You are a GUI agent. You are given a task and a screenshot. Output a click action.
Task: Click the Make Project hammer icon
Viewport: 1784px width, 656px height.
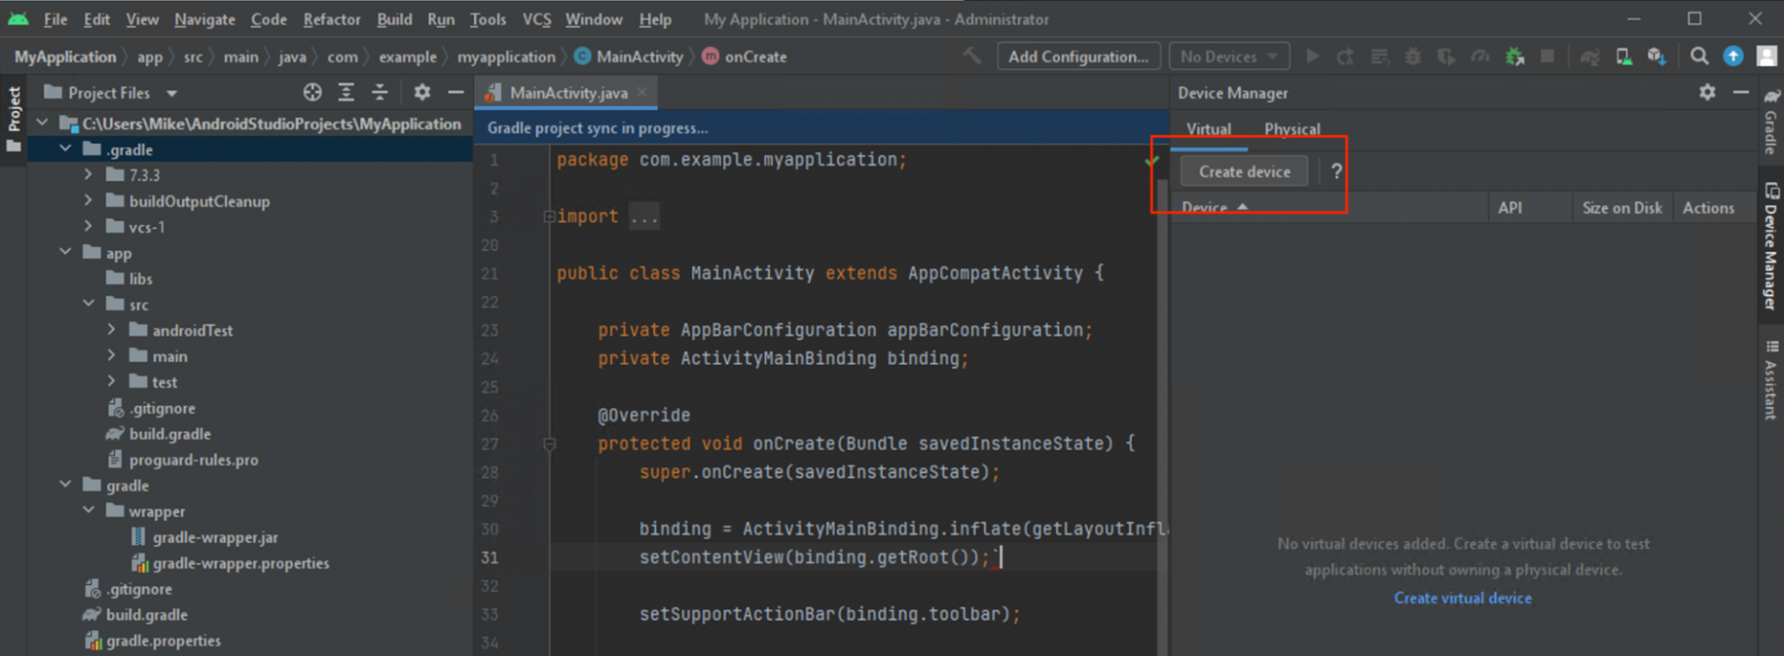pyautogui.click(x=972, y=56)
